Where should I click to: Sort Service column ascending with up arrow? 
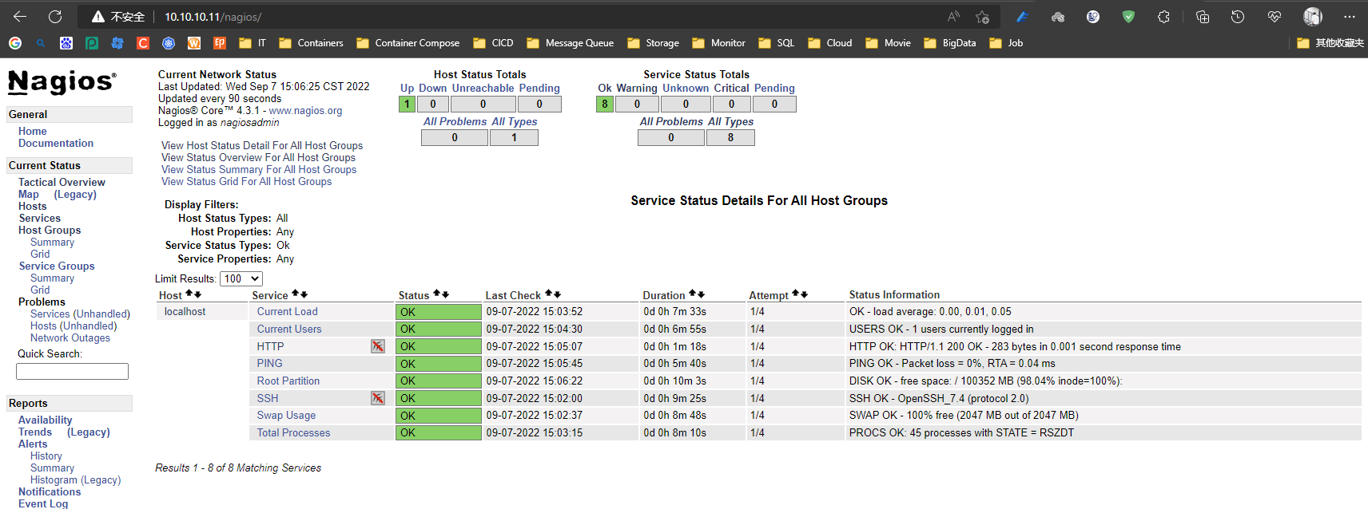(x=296, y=294)
